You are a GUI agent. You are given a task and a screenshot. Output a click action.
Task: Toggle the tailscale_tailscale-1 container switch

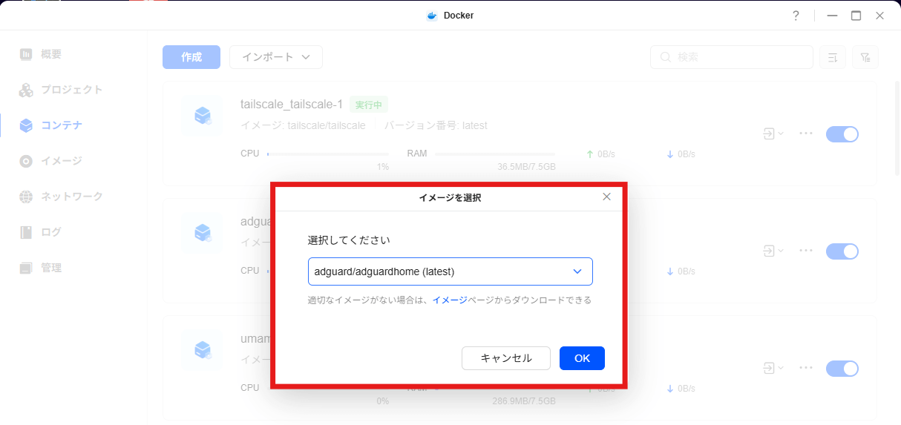tap(842, 134)
